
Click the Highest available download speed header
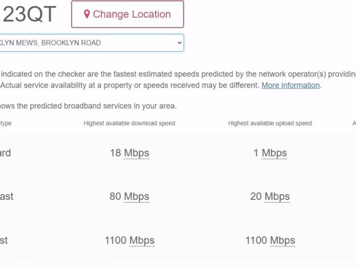click(x=129, y=123)
